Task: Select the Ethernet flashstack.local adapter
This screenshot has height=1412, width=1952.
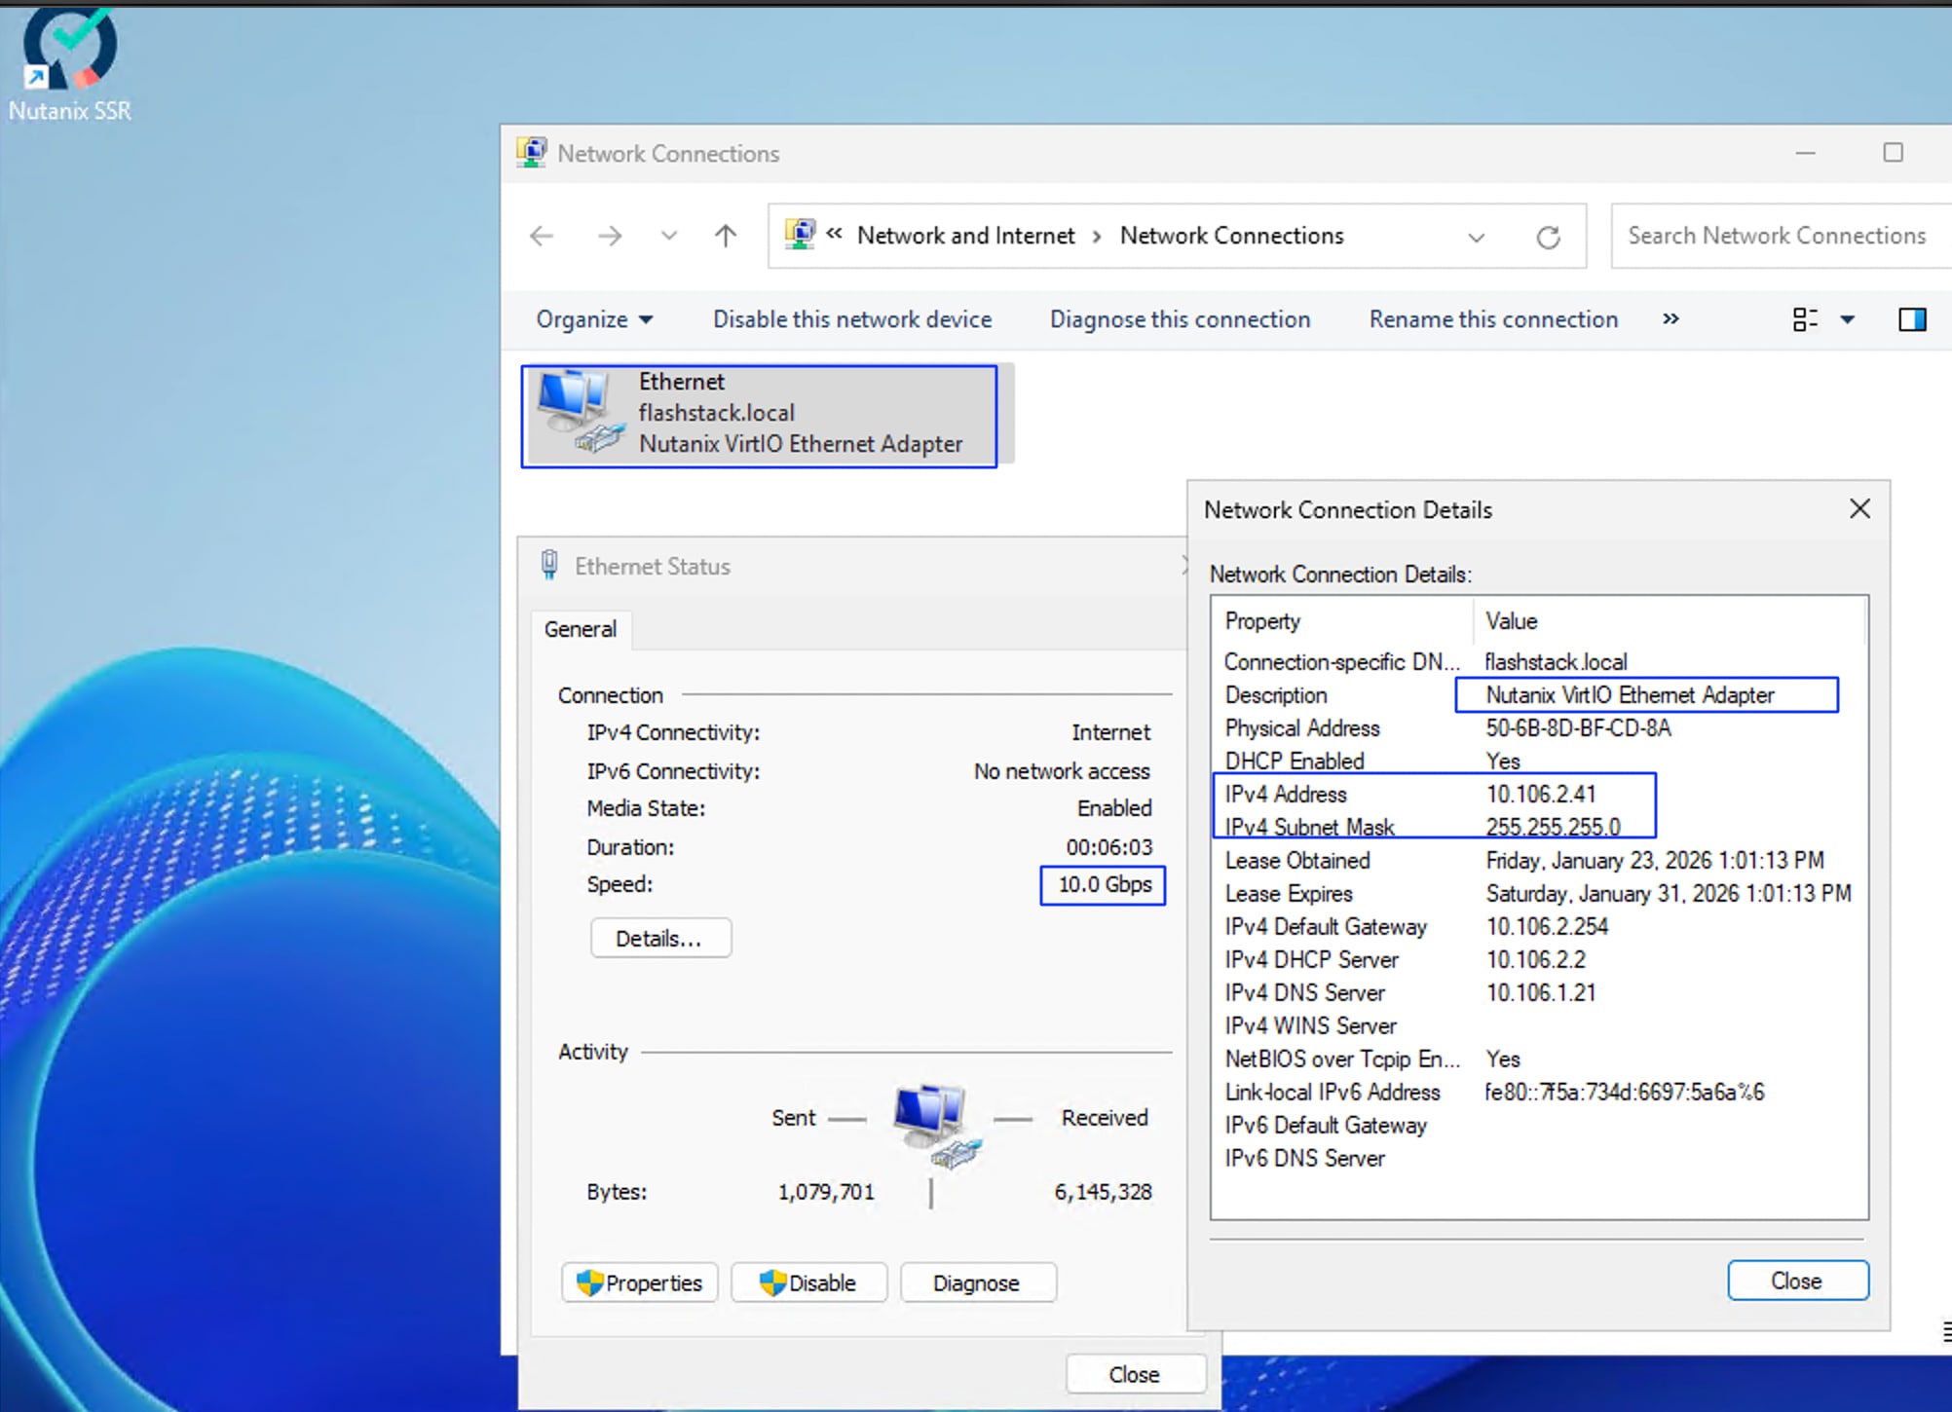Action: tap(760, 414)
